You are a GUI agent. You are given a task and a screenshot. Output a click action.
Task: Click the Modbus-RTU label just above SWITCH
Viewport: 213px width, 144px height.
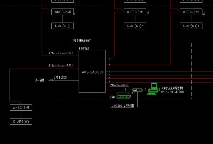pyautogui.click(x=119, y=85)
